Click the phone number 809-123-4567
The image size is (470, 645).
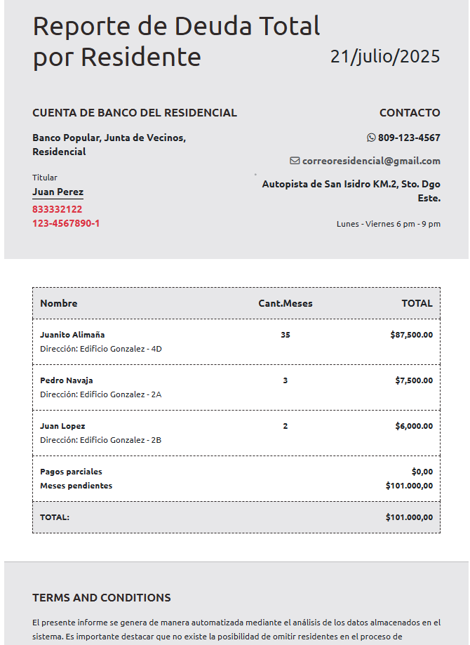(409, 138)
